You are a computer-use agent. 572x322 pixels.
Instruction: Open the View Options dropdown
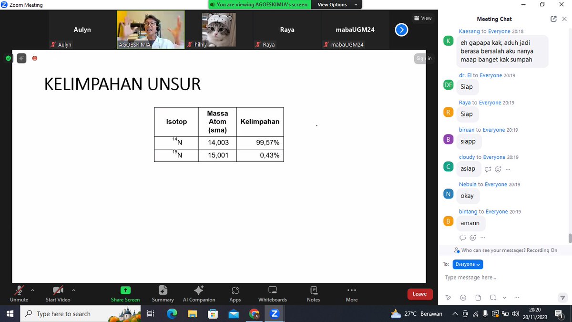[337, 4]
